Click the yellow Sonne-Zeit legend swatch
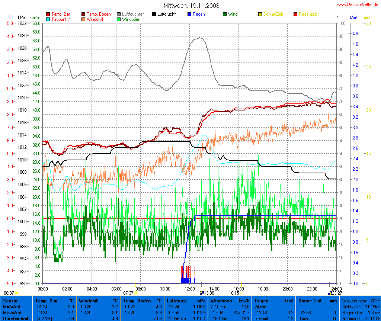The image size is (381, 321). tap(260, 14)
